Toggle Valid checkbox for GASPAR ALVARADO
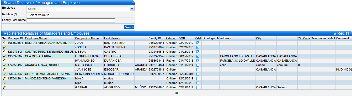 pos(198,87)
